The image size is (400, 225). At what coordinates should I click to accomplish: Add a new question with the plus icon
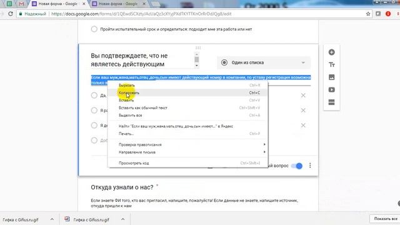[x=331, y=52]
